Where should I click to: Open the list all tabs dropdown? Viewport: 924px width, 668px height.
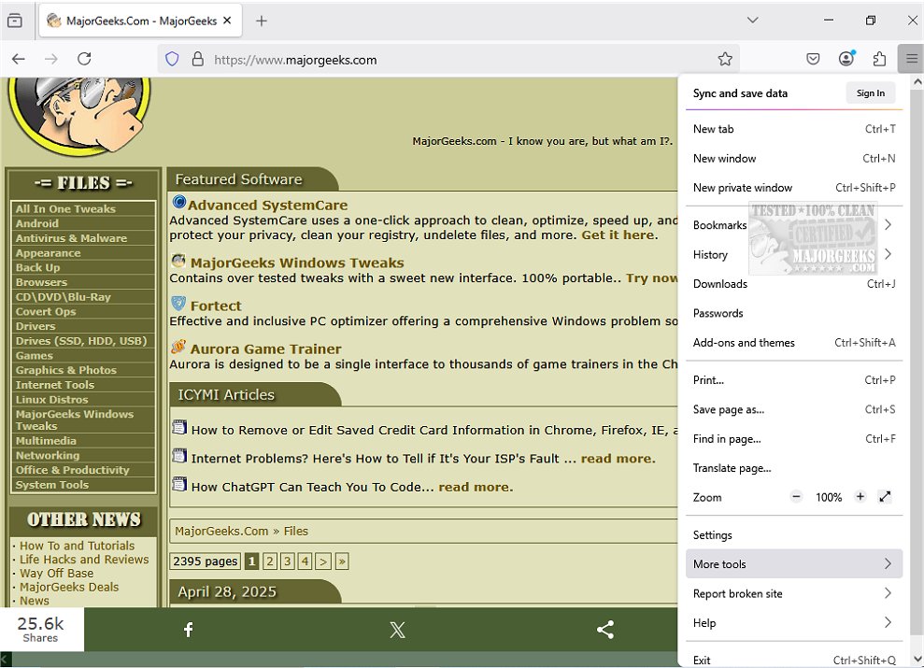pos(753,21)
